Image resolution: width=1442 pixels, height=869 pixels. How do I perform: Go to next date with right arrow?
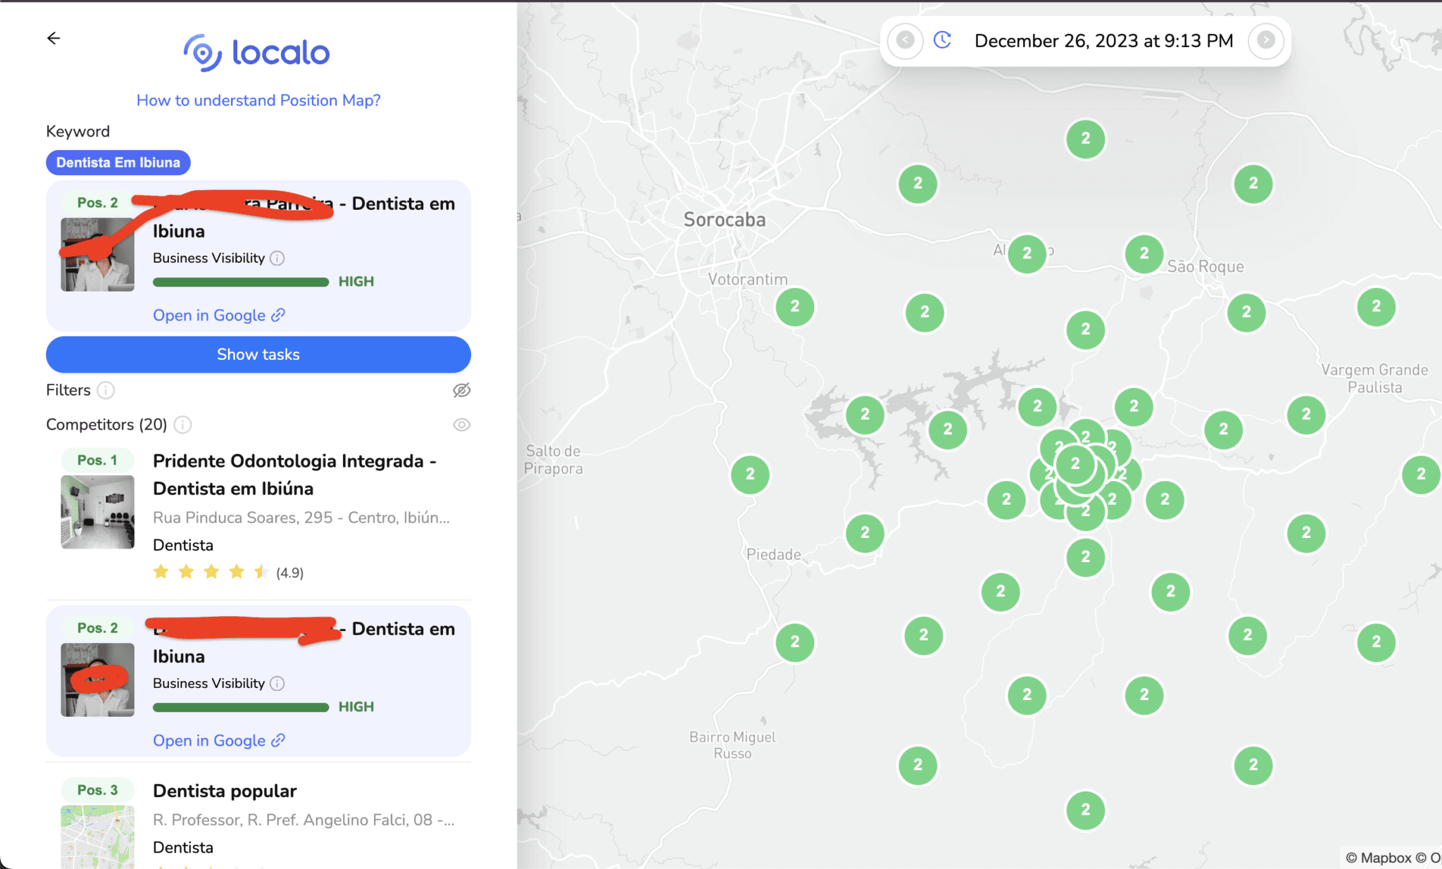(x=1266, y=40)
